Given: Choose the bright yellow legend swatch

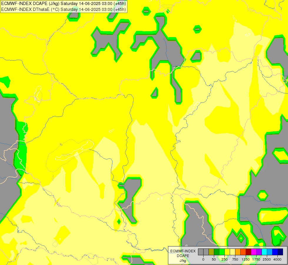Looking at the screenshot, I should [x=227, y=252].
